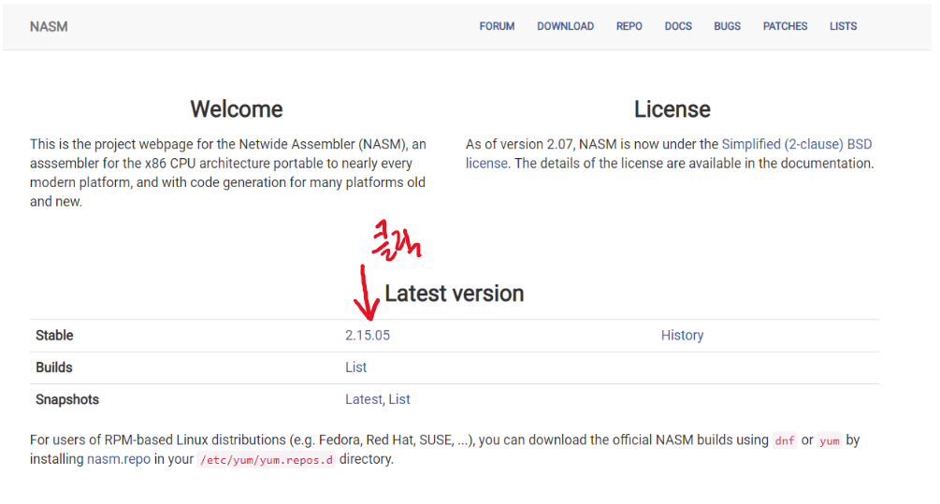Viewport: 940px width, 504px height.
Task: Open the PATCHES navigation link
Action: coord(785,26)
